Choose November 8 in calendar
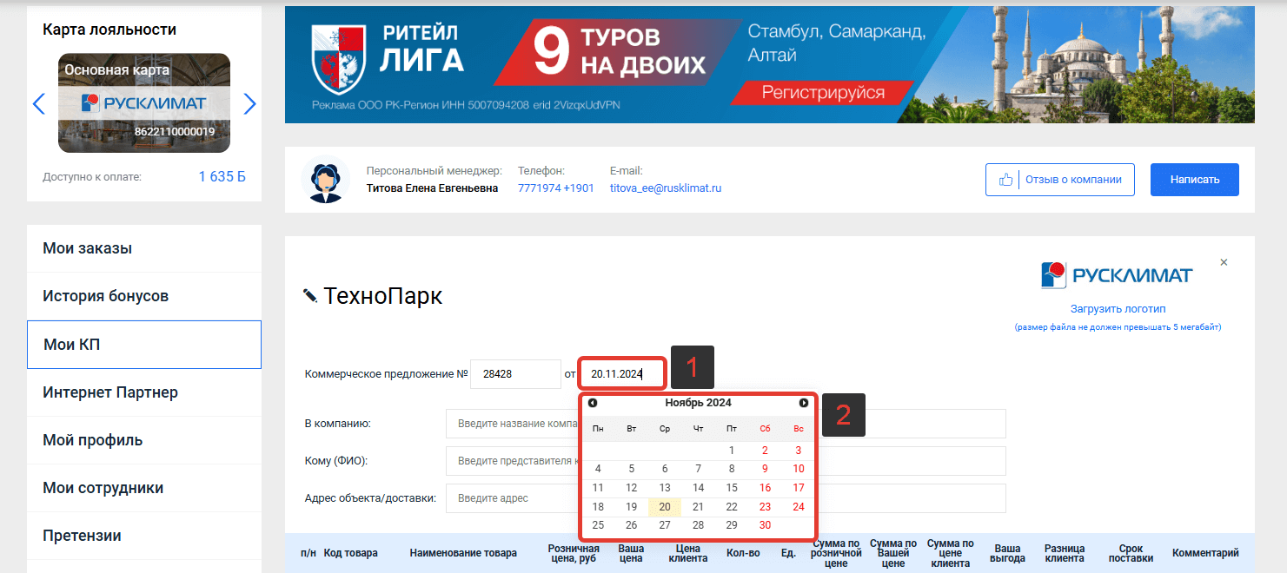Image resolution: width=1287 pixels, height=573 pixels. 732,469
